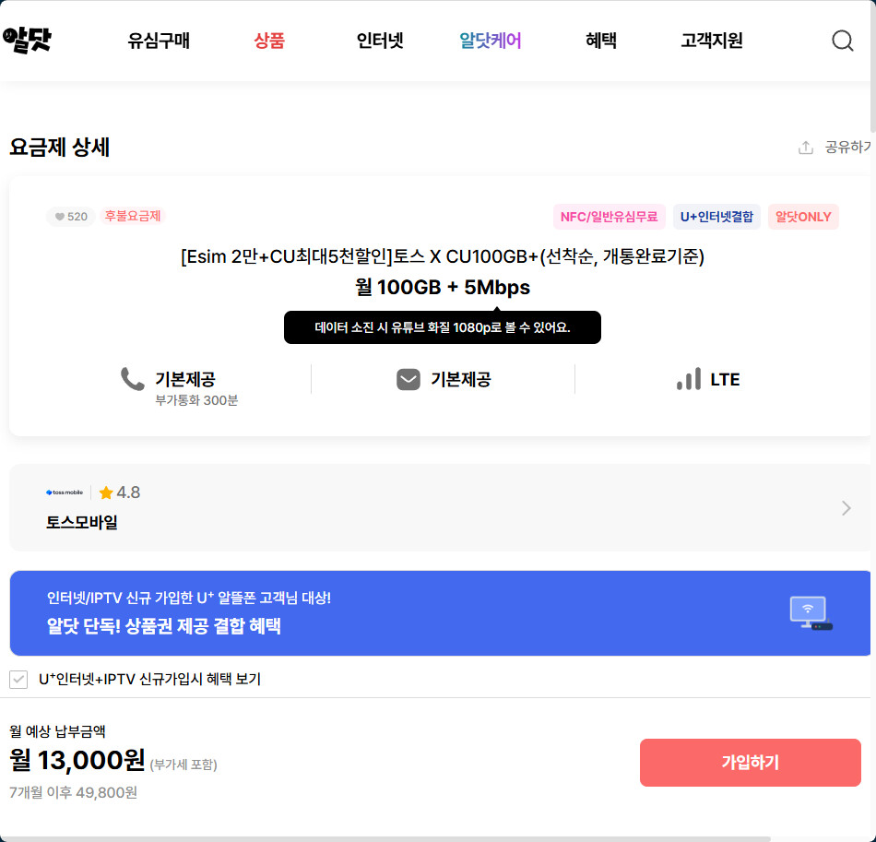Click the NFC/일반유심무료 tag
This screenshot has height=842, width=876.
click(609, 217)
